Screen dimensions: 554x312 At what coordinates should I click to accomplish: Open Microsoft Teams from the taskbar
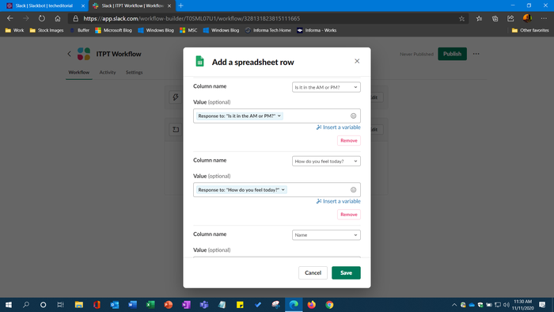[x=204, y=305]
